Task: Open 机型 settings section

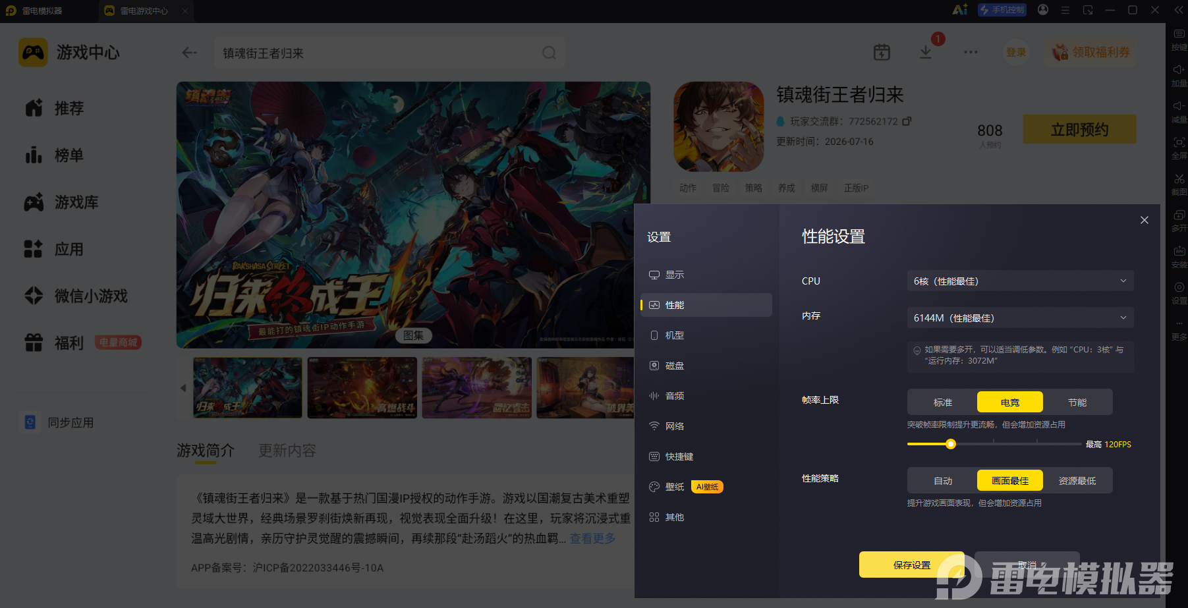Action: [x=706, y=335]
